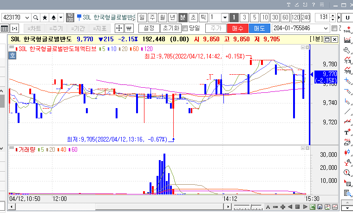This screenshot has height=213, width=353.
Task: Click the stock search magnifier icon
Action: (x=36, y=18)
